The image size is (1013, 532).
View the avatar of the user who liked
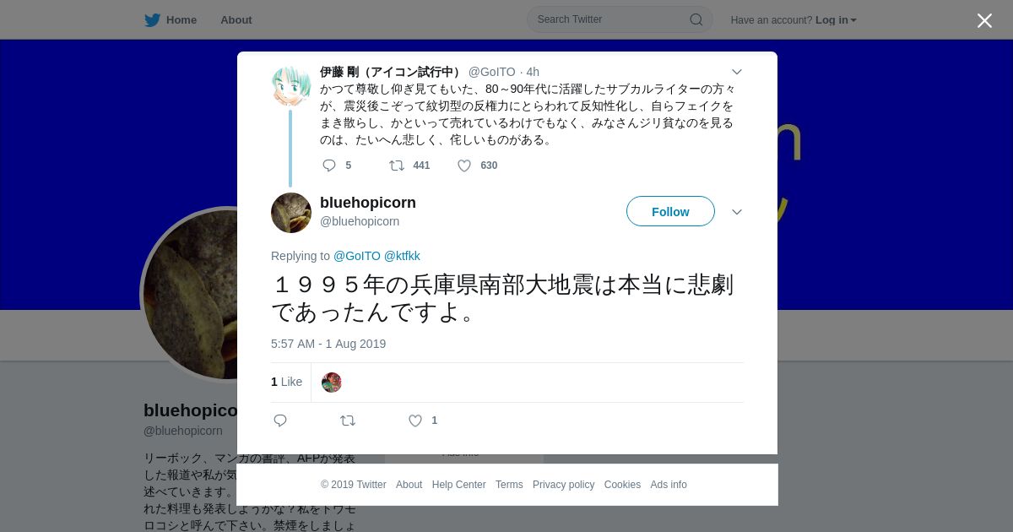coord(332,383)
